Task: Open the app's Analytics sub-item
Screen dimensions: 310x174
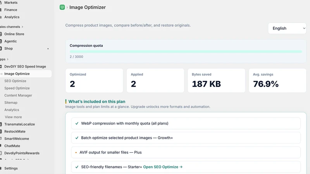Action: 12,110
